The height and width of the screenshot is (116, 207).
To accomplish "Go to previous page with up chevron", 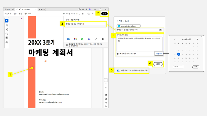I will [106, 87].
